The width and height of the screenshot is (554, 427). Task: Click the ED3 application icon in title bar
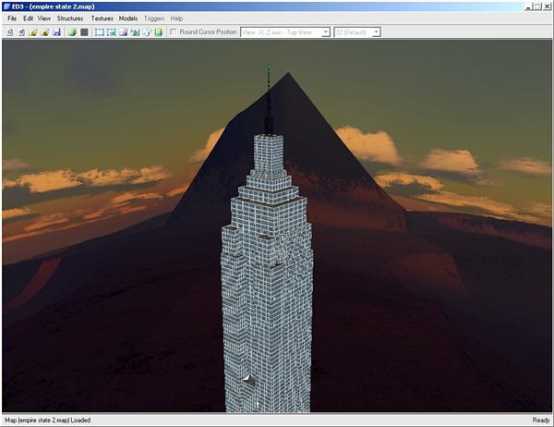click(6, 6)
